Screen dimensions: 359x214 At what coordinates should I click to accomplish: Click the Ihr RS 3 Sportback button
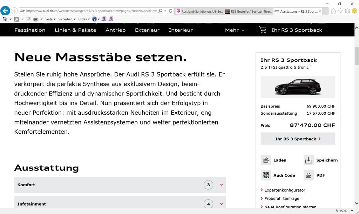point(298,139)
